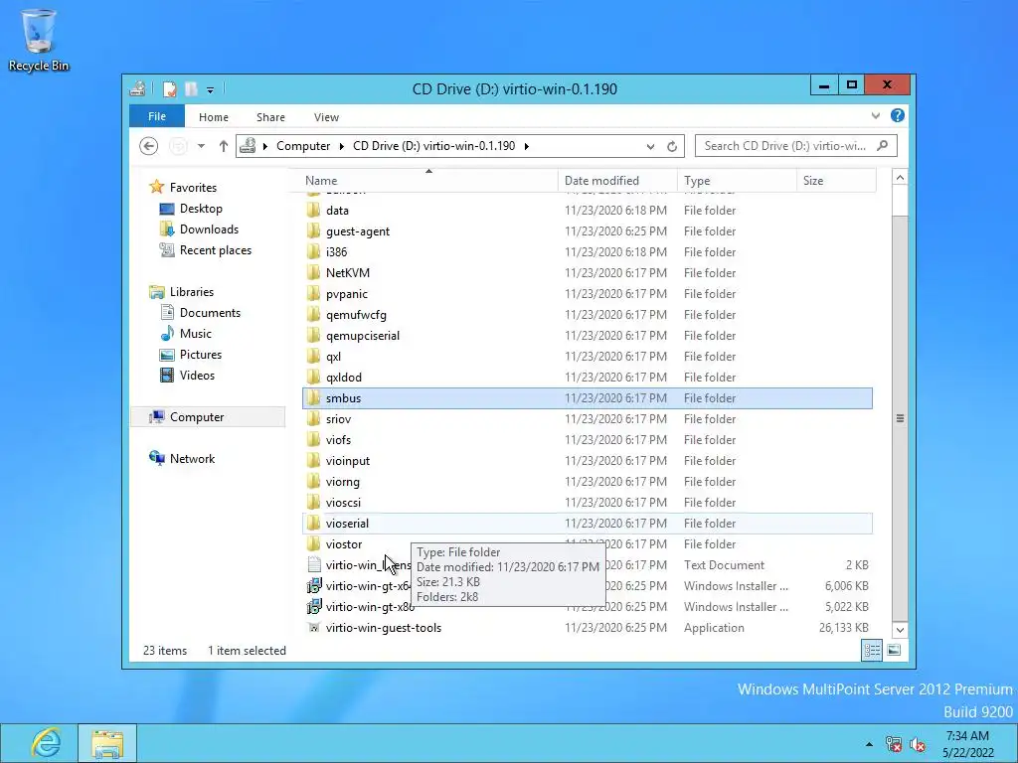The height and width of the screenshot is (763, 1018).
Task: Click the New folder quick access icon
Action: [x=191, y=88]
